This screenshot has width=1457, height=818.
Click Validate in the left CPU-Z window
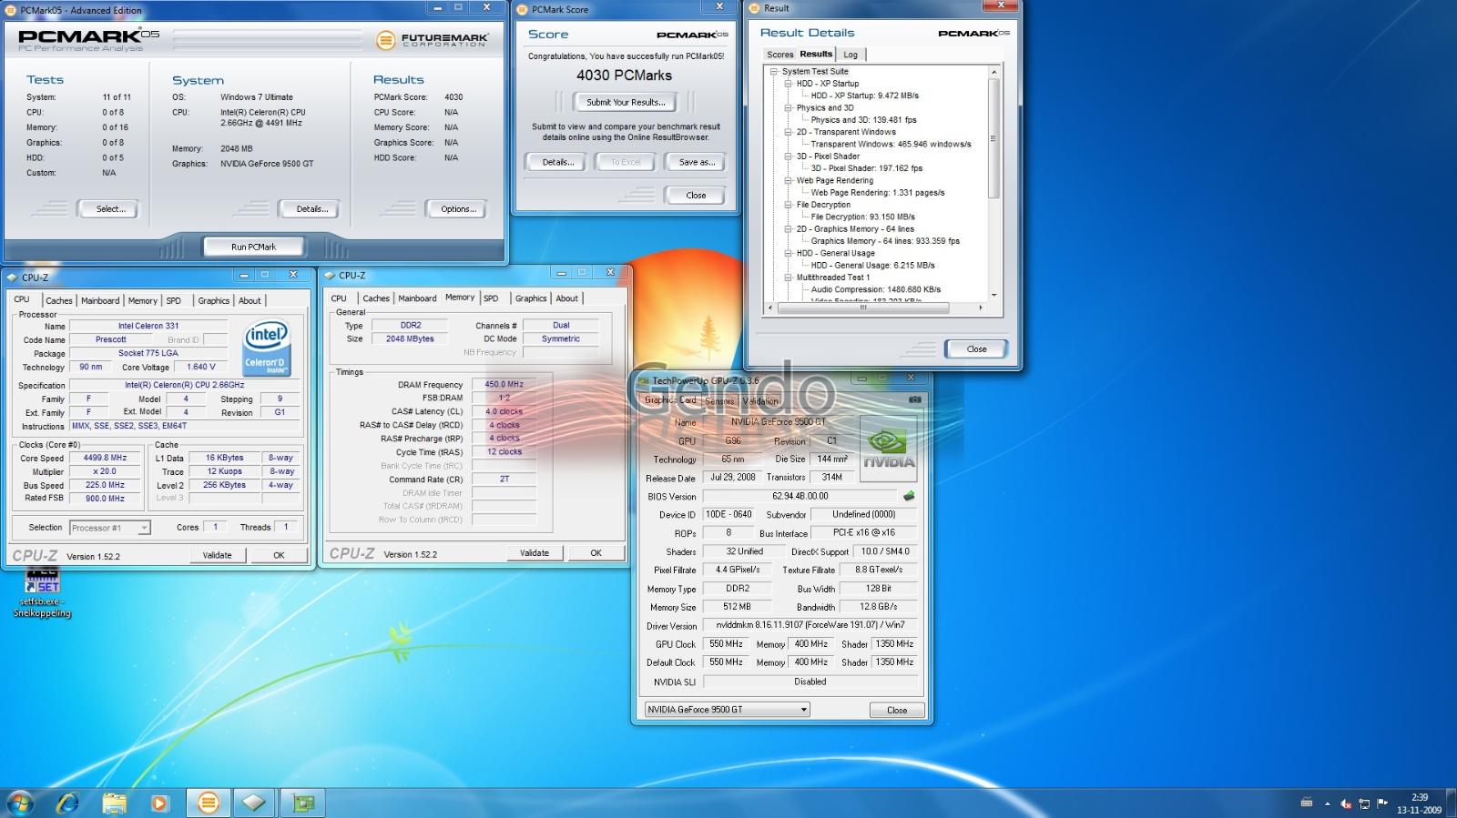[x=217, y=555]
